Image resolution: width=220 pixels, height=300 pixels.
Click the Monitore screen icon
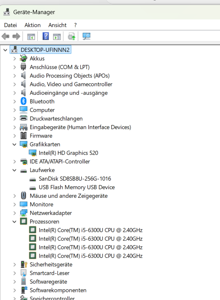pyautogui.click(x=24, y=204)
